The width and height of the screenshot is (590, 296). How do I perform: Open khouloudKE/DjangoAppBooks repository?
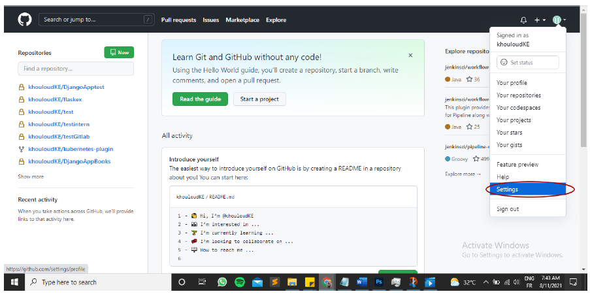tap(69, 161)
